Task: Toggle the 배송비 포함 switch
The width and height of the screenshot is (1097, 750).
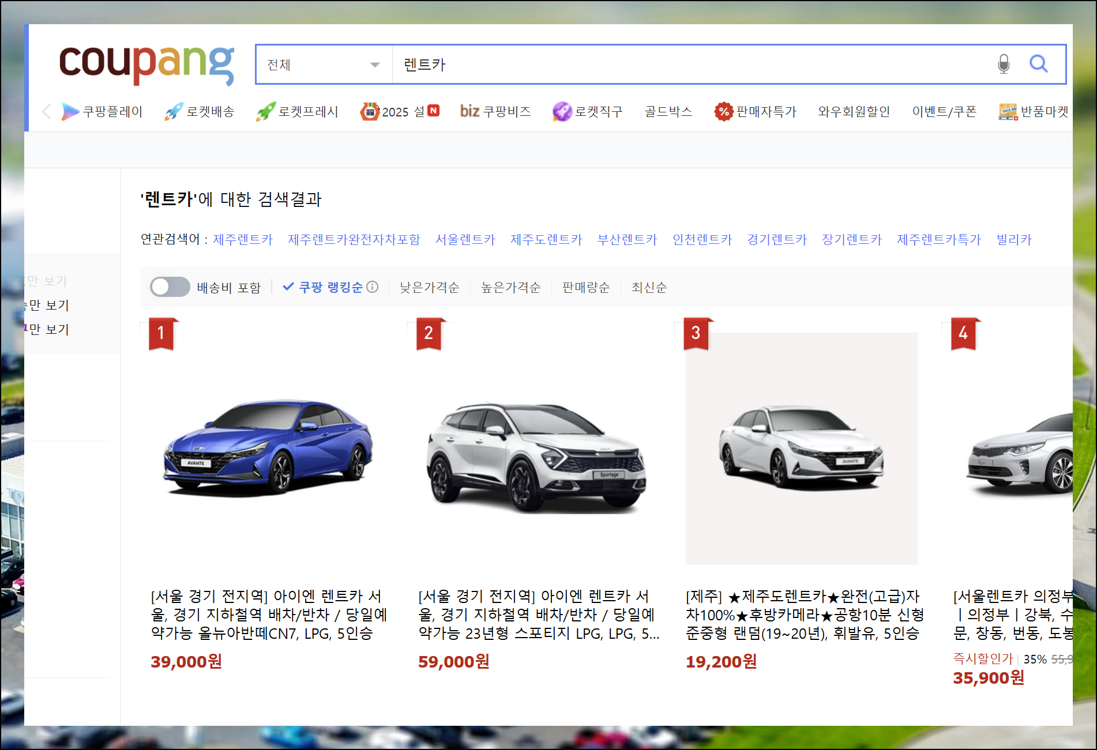Action: pyautogui.click(x=170, y=287)
